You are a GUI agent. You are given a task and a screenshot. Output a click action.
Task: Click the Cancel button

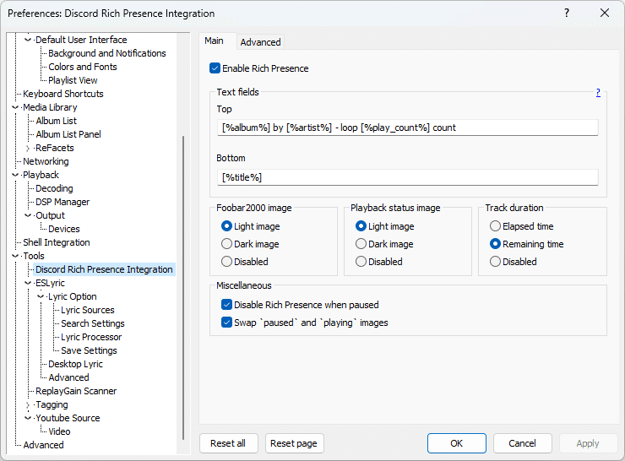522,443
